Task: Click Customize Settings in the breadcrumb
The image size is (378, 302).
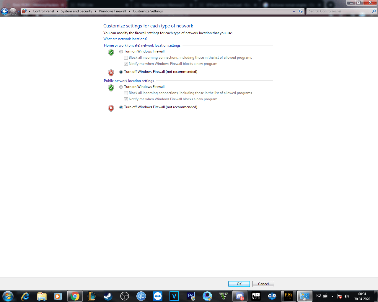Action: coord(148,11)
